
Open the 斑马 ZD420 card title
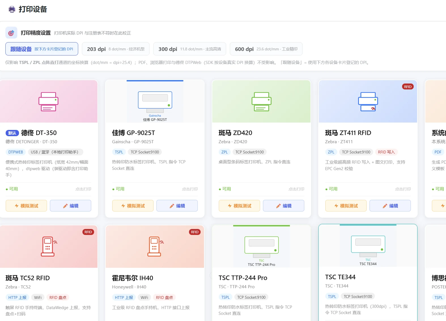(235, 133)
